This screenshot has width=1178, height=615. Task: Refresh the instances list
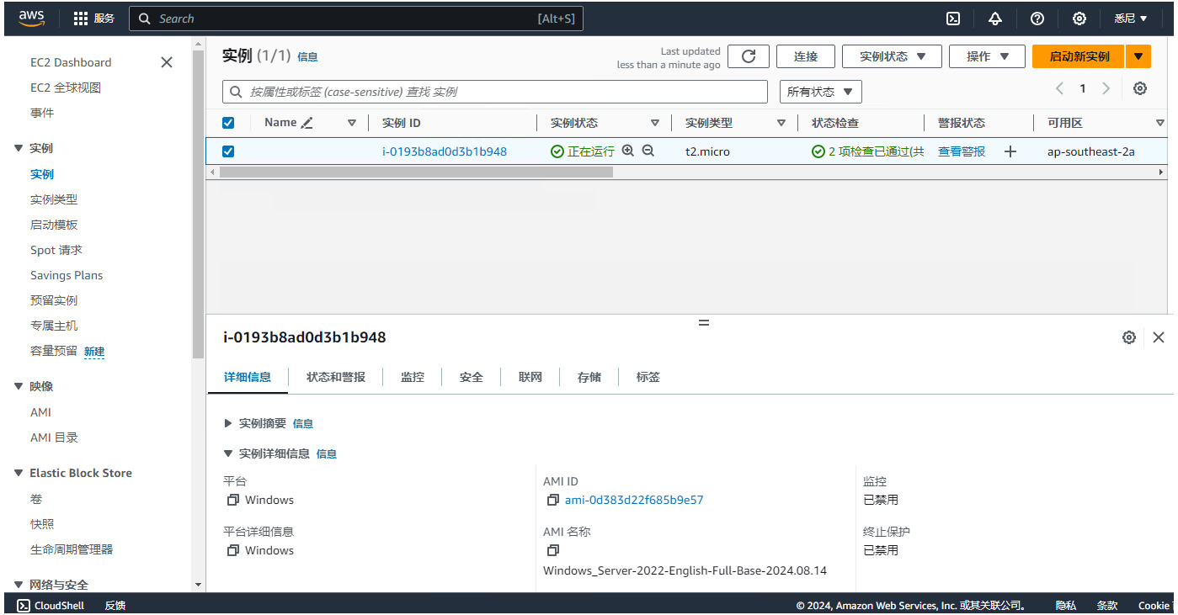click(749, 56)
